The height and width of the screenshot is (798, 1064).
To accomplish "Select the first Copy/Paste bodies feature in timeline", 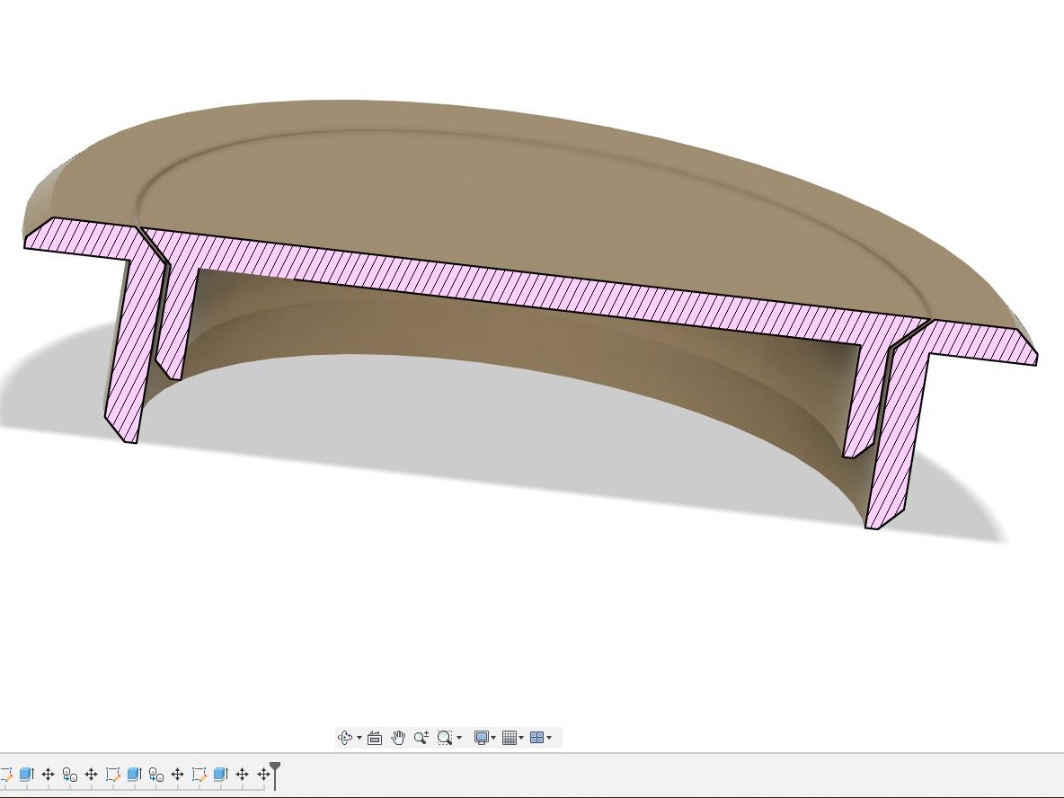I will pyautogui.click(x=70, y=775).
